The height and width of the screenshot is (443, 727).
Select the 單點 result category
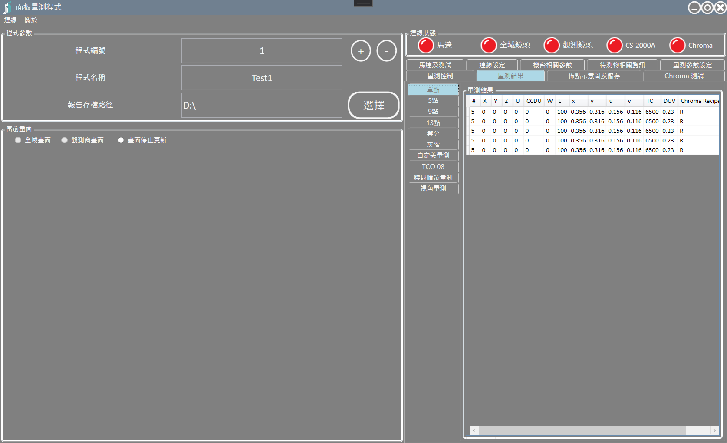[433, 89]
